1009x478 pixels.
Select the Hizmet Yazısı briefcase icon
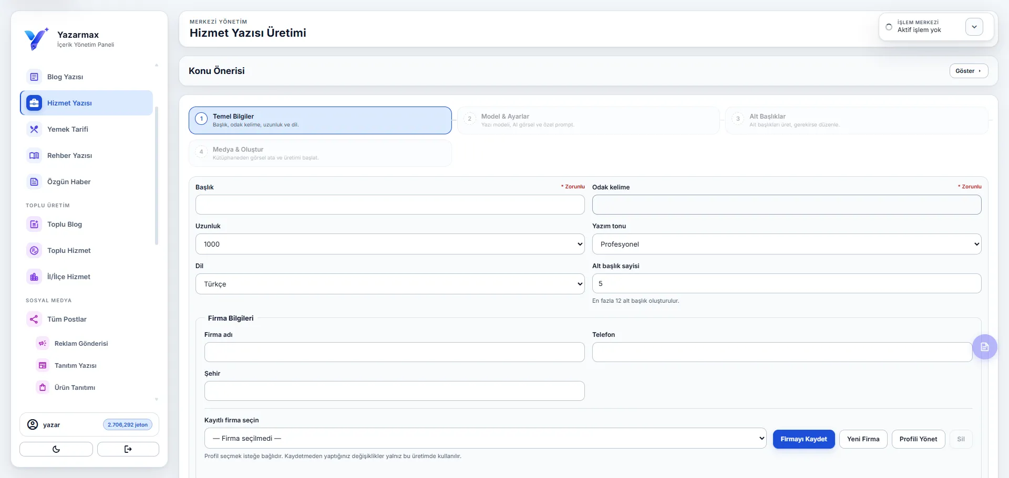[34, 103]
